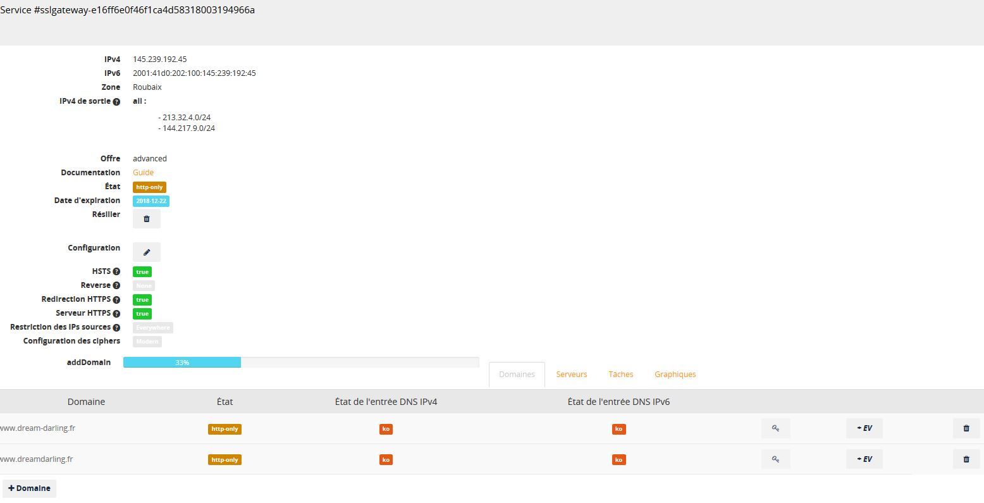Click key icon for www.dream-darling.fr
Image resolution: width=984 pixels, height=503 pixels.
[x=775, y=428]
